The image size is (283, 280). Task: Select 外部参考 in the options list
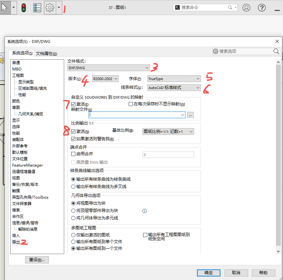point(20,146)
